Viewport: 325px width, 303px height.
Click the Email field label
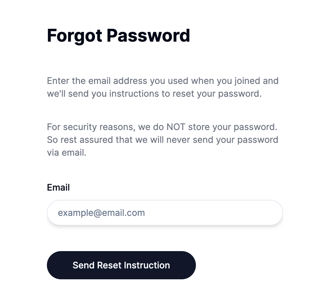[58, 187]
